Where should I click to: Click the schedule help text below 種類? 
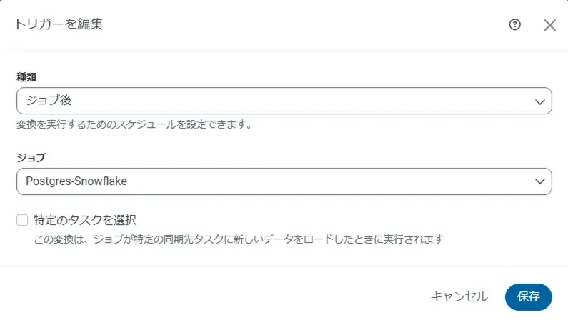click(x=133, y=124)
